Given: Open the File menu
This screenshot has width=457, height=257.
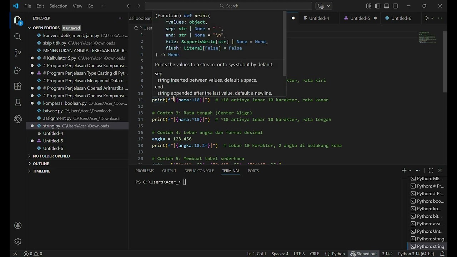Looking at the screenshot, I should tap(27, 6).
